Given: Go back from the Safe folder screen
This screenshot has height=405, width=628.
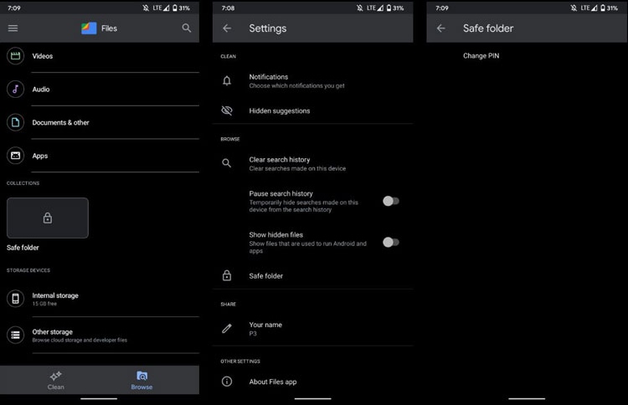Looking at the screenshot, I should 441,28.
